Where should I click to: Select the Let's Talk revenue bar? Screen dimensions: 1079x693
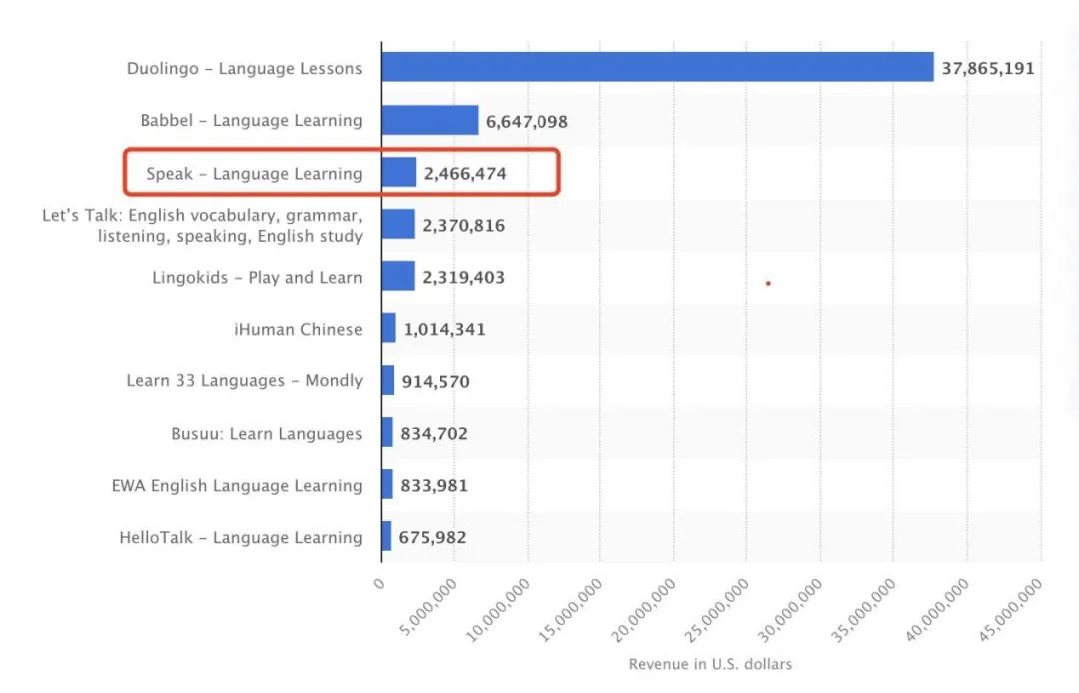(398, 224)
